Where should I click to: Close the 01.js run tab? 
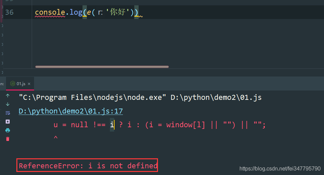click(29, 84)
